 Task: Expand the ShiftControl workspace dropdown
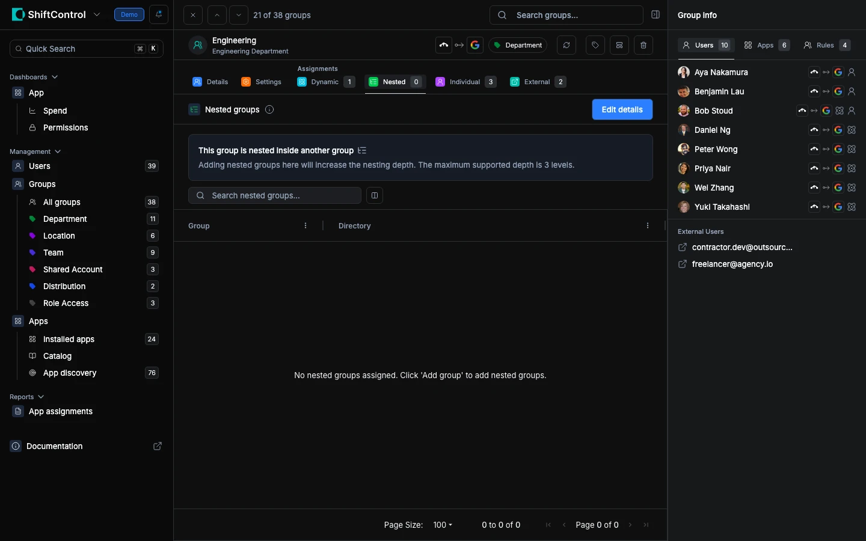click(97, 14)
